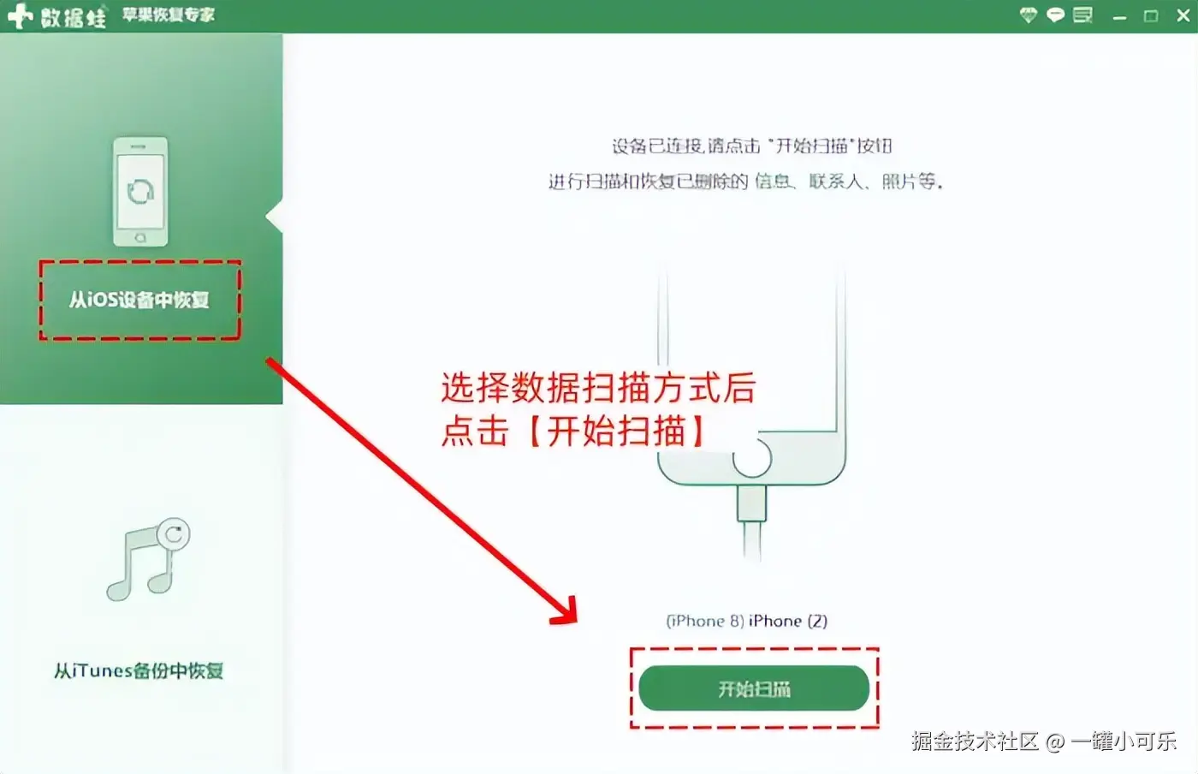This screenshot has width=1198, height=774.
Task: Start scanning with the 开始扫描 button
Action: 754,688
